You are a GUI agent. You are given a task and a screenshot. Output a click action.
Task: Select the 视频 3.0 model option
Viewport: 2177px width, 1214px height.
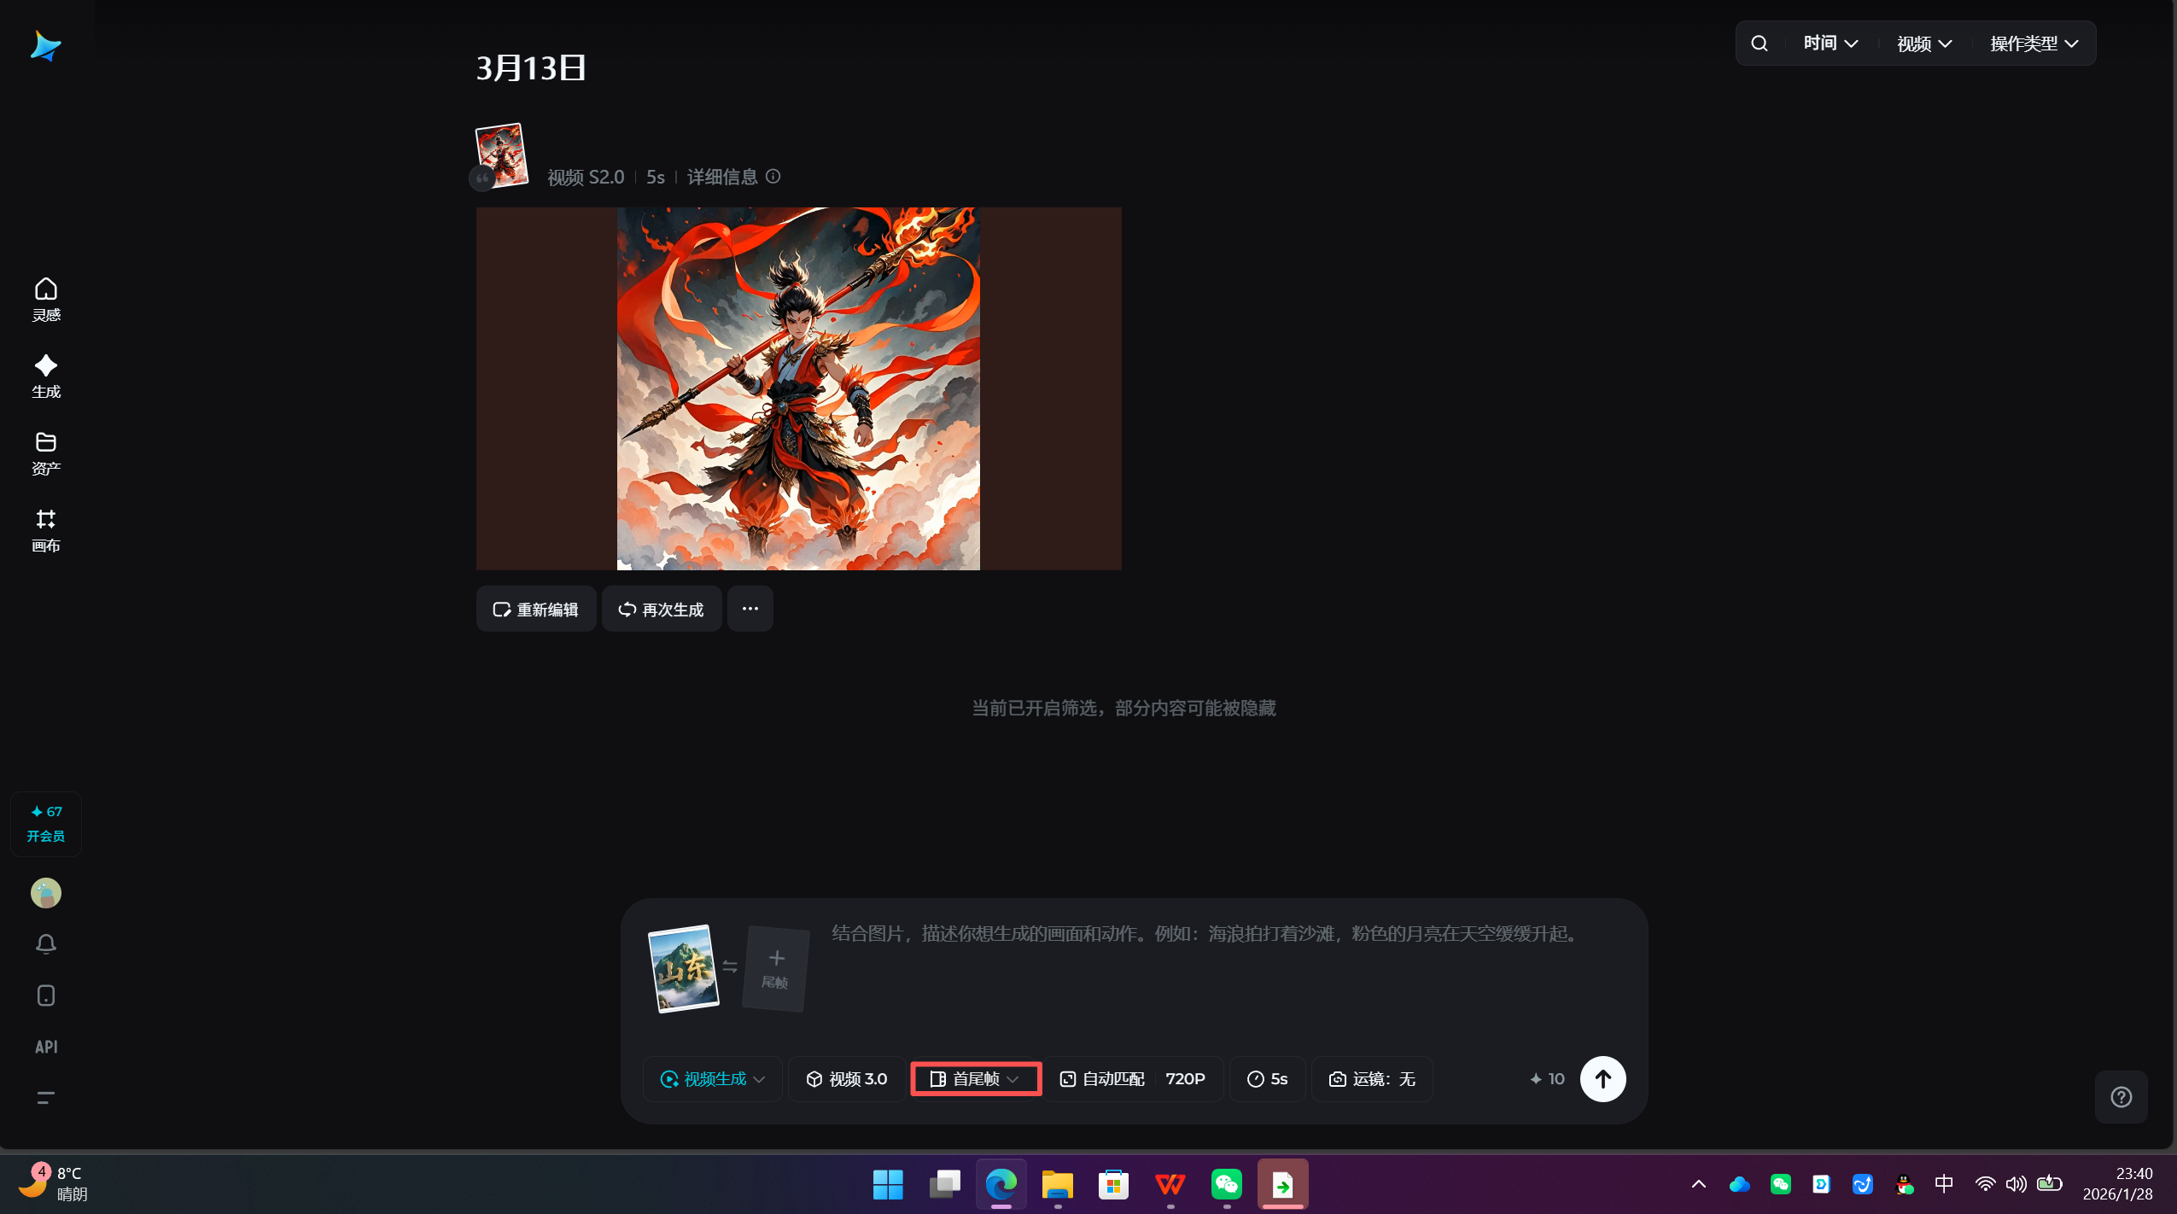coord(847,1079)
